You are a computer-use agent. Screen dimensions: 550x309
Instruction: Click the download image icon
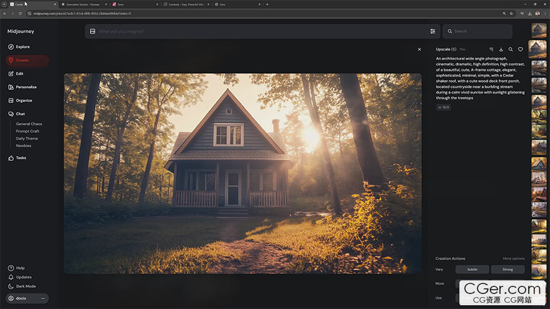(501, 49)
